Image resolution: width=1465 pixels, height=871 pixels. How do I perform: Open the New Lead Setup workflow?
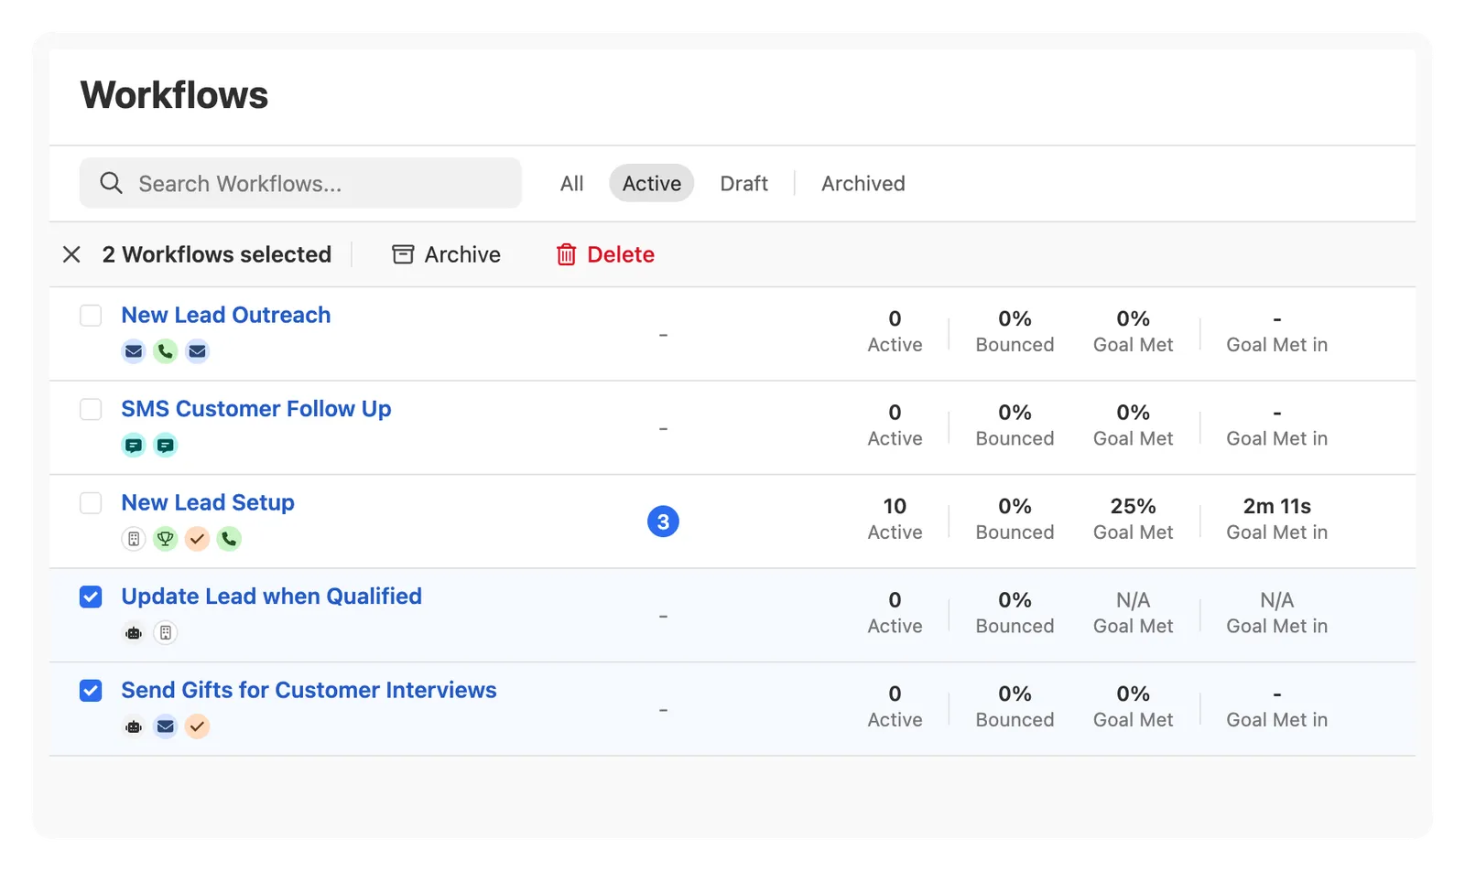208,502
